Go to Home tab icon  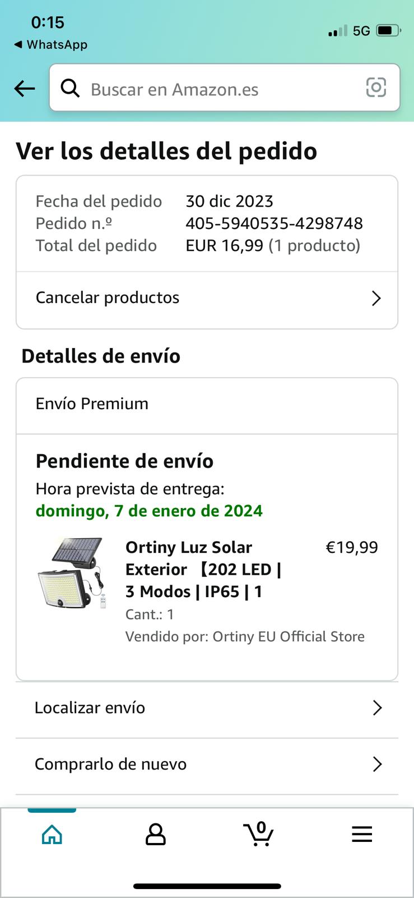click(52, 835)
